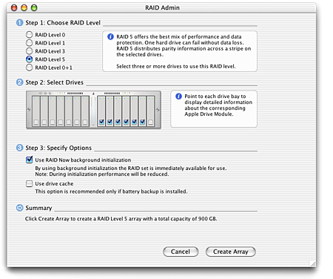The width and height of the screenshot is (333, 279).
Task: Click the 'Step 1: Choose RAID Level' heading
Action: coord(63,23)
